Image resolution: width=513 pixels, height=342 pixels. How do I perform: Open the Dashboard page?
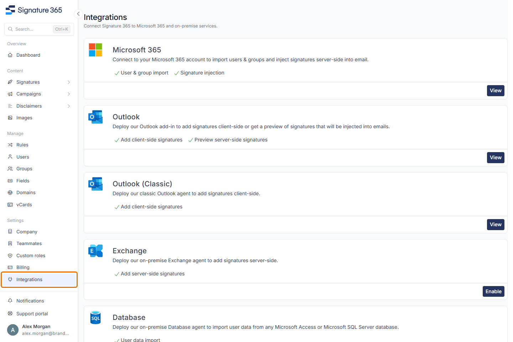39,55
